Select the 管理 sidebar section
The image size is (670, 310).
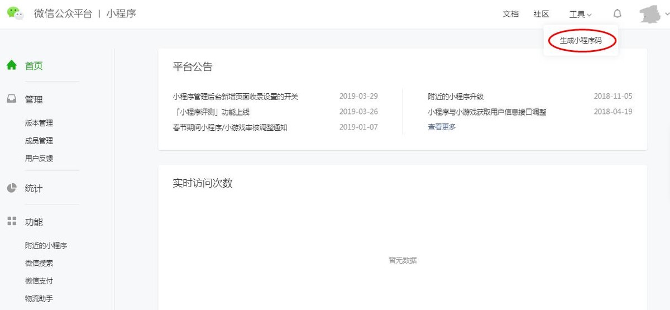pos(34,99)
